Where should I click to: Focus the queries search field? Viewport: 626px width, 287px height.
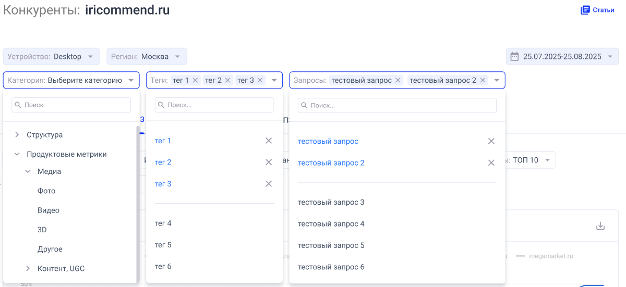tap(397, 105)
